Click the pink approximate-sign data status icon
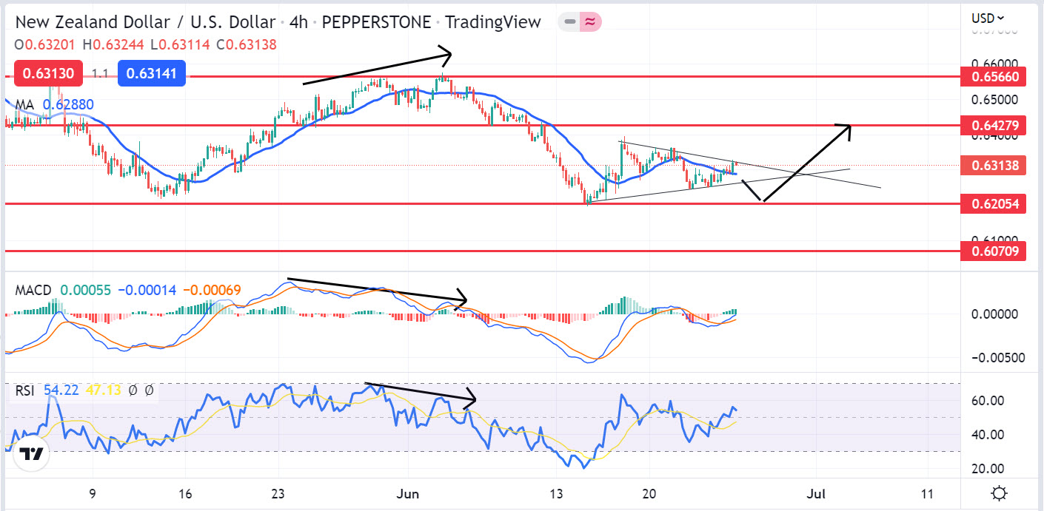This screenshot has height=511, width=1044. click(x=591, y=22)
